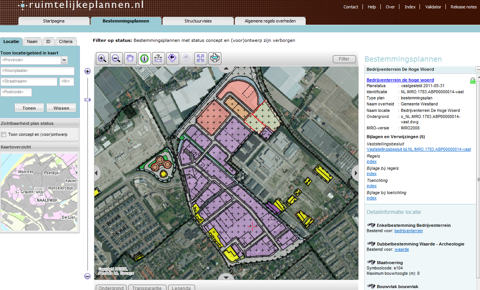Expand the right side panel arrow
The image size is (480, 290).
(x=356, y=173)
